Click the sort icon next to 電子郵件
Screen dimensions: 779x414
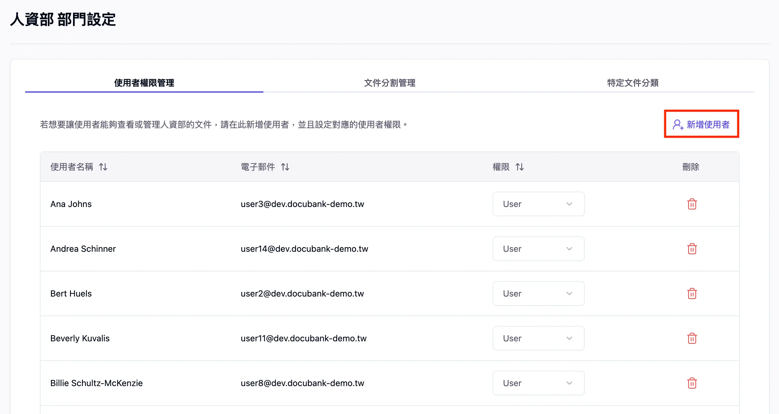[285, 167]
